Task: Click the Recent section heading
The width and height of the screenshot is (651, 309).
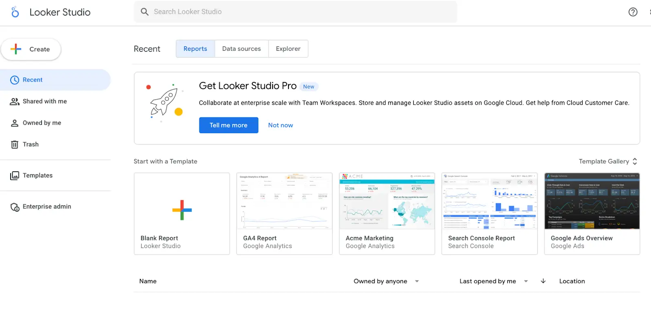Action: (x=147, y=49)
